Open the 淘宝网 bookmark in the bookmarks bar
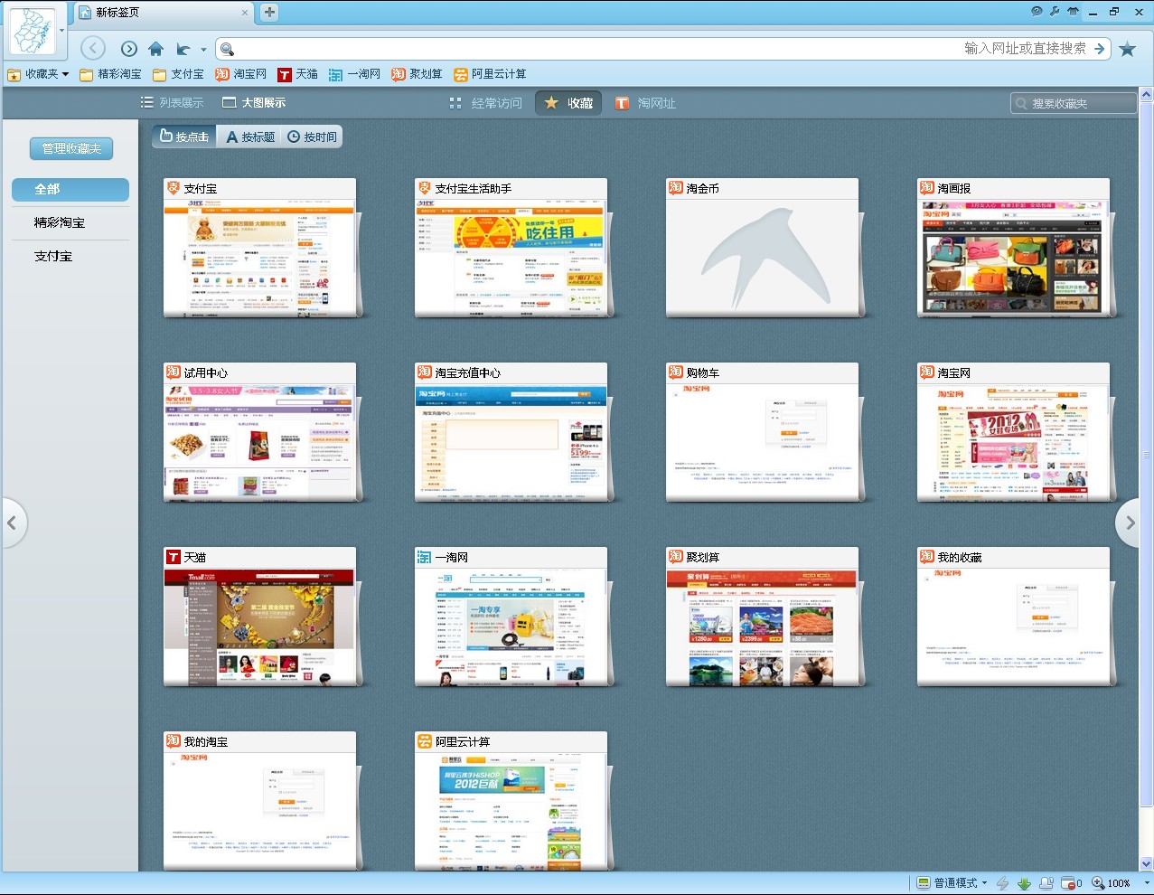 tap(240, 74)
